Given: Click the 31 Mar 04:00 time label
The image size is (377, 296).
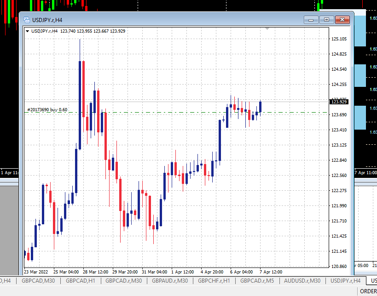Looking at the screenshot, I should [154, 272].
